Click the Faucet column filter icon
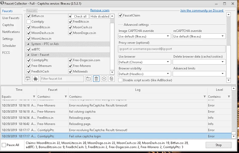This screenshot has width=239, height=153. click(66, 96)
